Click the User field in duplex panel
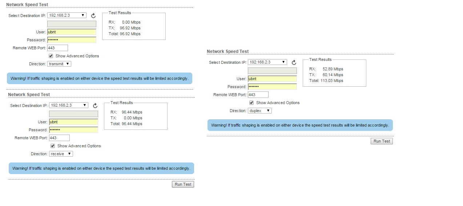Screen dimensions: 463x206 272,79
